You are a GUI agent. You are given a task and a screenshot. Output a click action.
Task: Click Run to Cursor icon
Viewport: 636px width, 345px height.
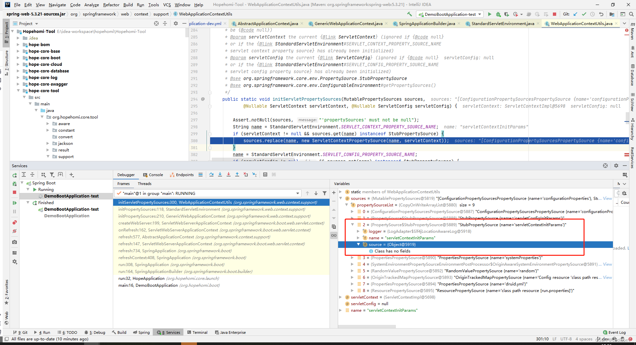[254, 174]
